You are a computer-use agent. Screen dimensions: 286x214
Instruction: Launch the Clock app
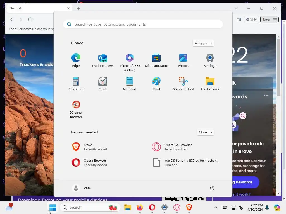(x=103, y=84)
